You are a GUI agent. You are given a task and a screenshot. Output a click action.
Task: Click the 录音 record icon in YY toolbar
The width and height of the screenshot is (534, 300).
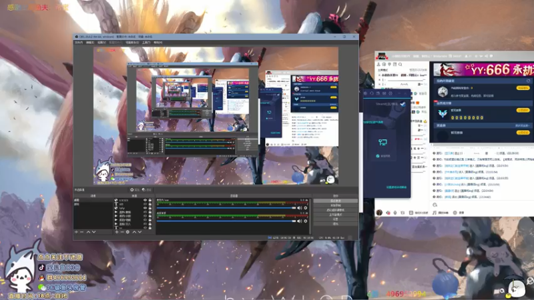[x=458, y=213]
